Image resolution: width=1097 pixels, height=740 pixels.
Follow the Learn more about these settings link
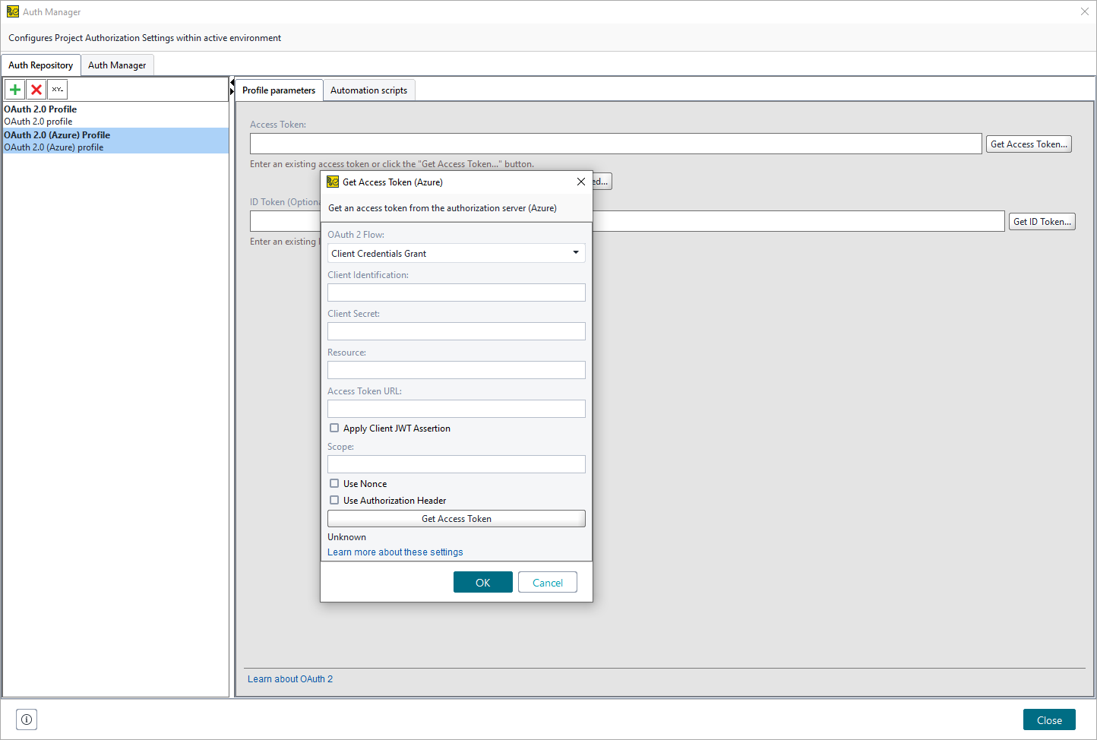click(x=395, y=552)
